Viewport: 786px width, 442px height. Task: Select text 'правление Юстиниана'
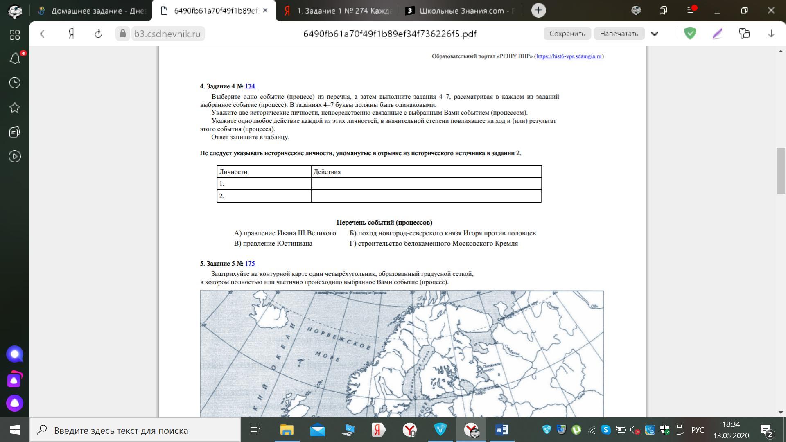tap(278, 244)
